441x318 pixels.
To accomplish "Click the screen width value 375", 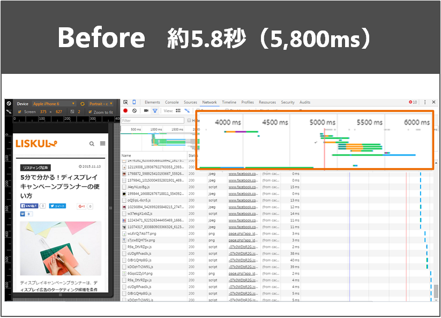I will (43, 112).
